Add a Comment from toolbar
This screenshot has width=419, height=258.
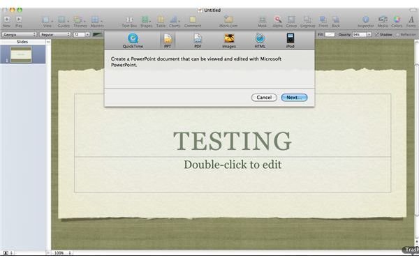pyautogui.click(x=193, y=22)
